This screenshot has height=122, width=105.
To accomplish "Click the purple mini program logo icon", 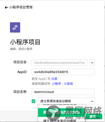I will pyautogui.click(x=15, y=27).
